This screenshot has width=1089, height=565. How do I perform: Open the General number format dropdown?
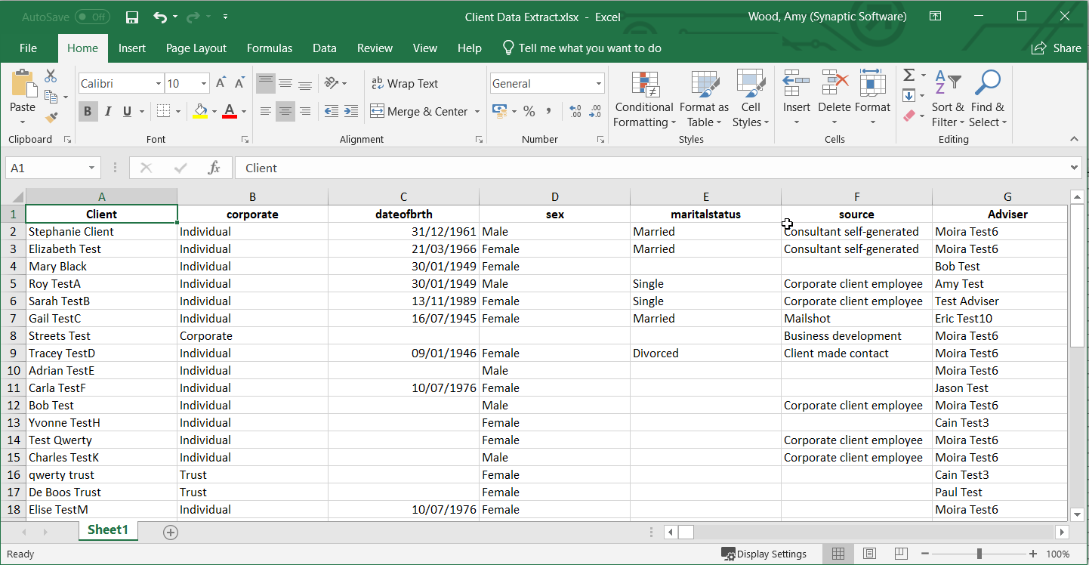pos(598,84)
